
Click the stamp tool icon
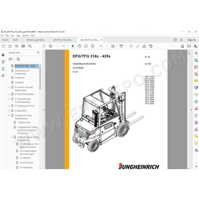coord(151,46)
